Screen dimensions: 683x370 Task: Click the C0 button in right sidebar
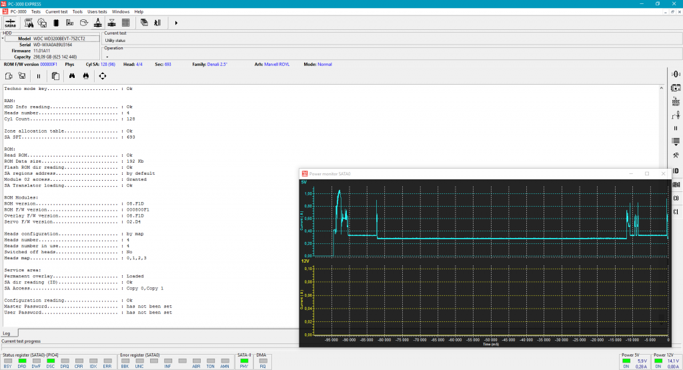(676, 198)
